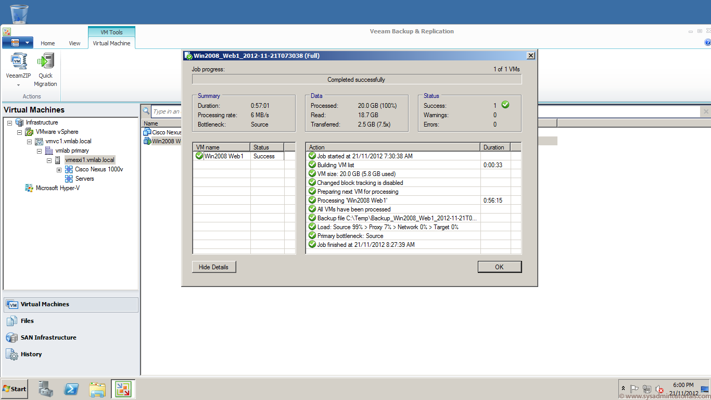This screenshot has height=400, width=711.
Task: Show hidden system tray icons
Action: [x=624, y=389]
